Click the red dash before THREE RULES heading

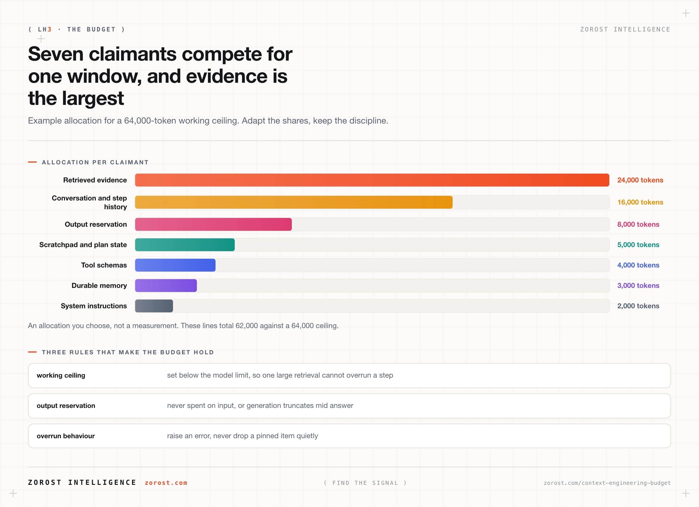(32, 352)
